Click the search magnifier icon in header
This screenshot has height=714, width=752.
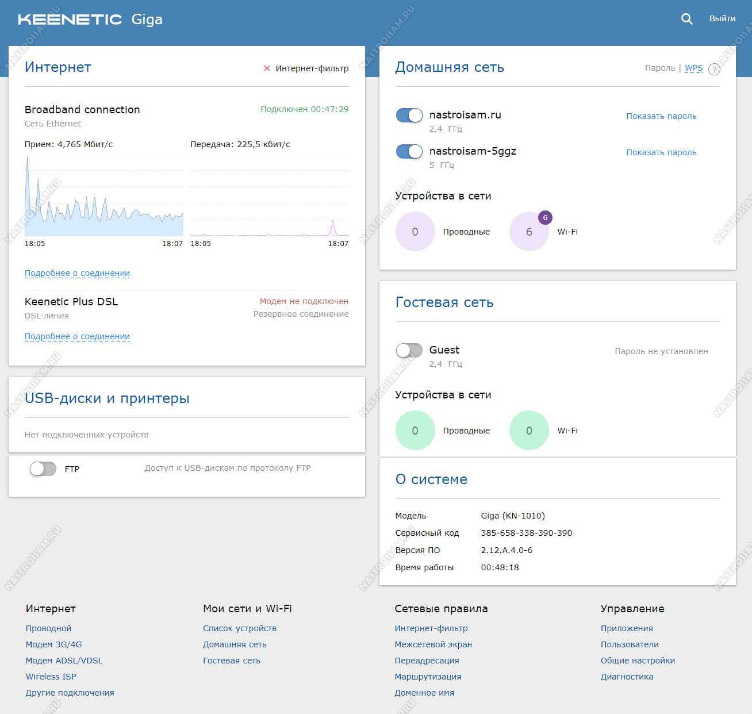686,18
